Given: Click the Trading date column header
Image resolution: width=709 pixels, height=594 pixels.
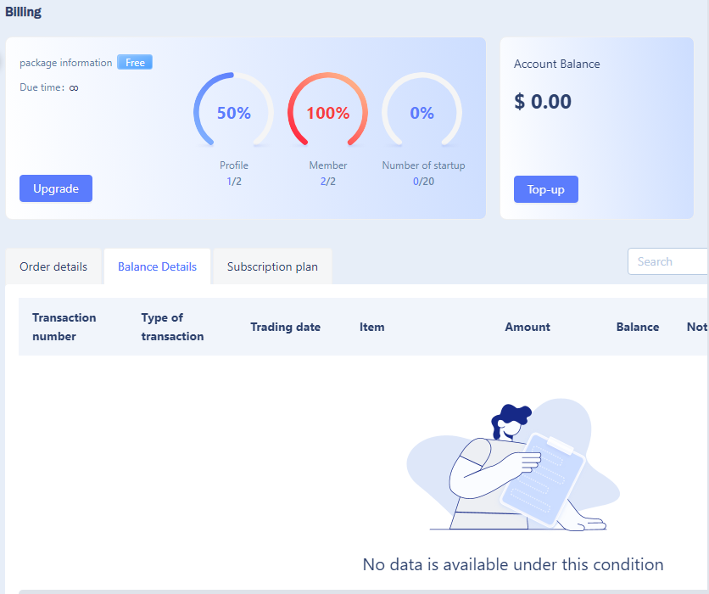Looking at the screenshot, I should [x=285, y=327].
